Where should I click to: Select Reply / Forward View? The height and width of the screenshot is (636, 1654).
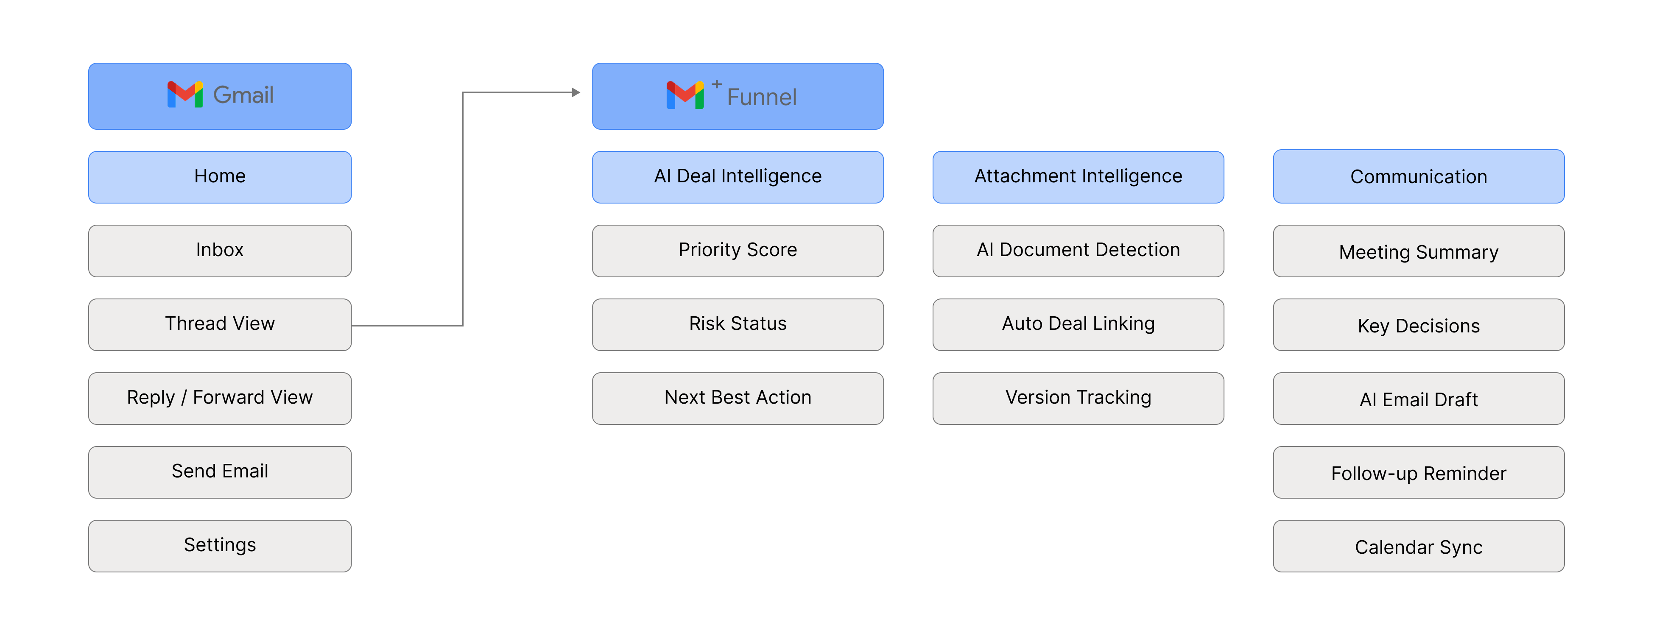(x=220, y=398)
